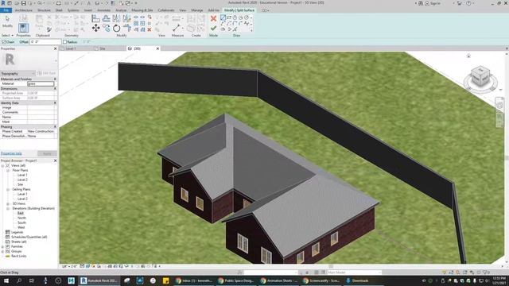Select the Rotate tool
Screen dimensions: 509x286
click(117, 29)
